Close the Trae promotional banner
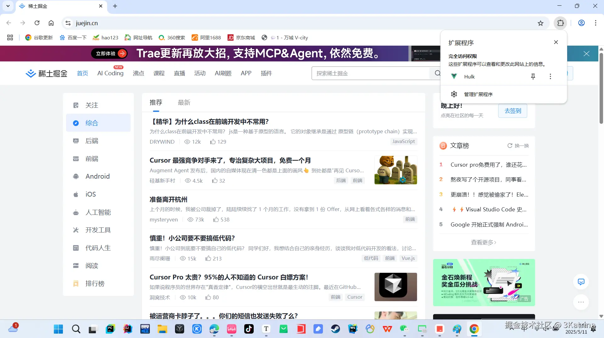 click(x=586, y=54)
